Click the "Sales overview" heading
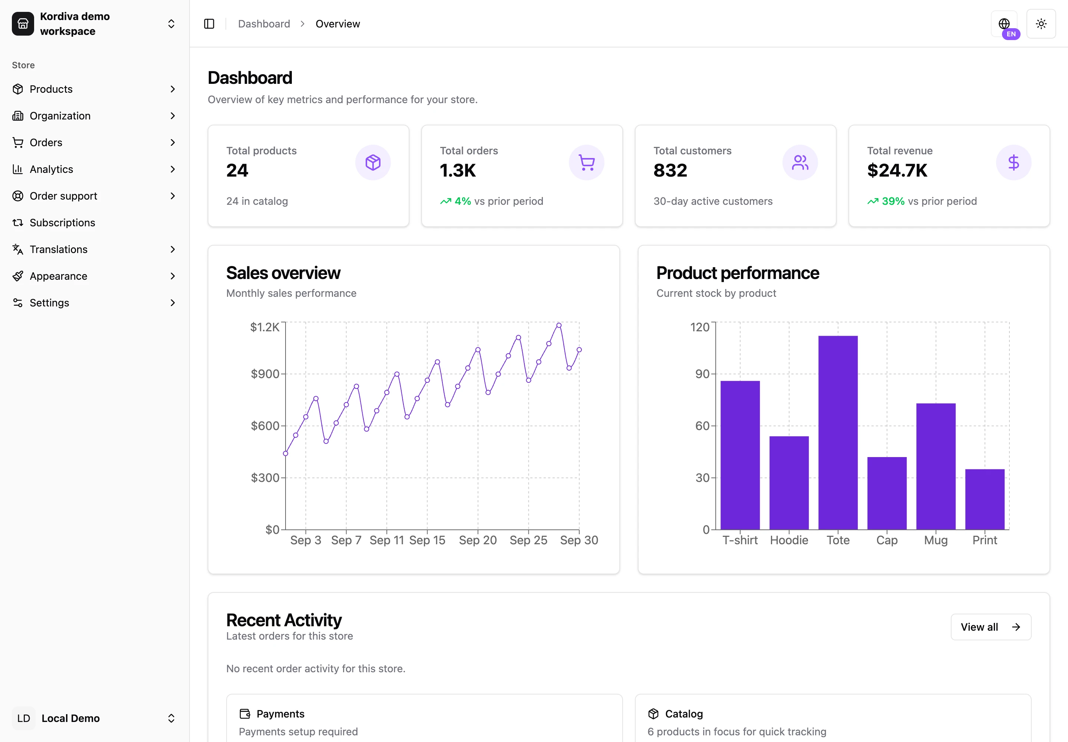Image resolution: width=1068 pixels, height=742 pixels. click(283, 273)
